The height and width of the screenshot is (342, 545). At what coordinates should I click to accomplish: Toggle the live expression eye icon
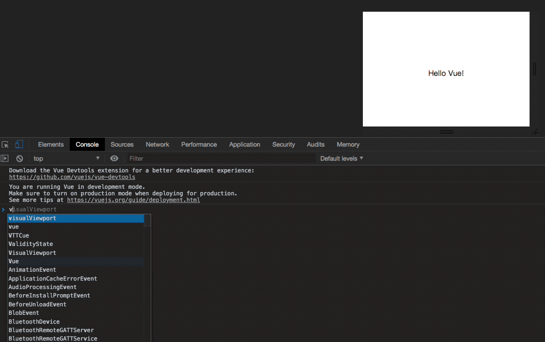pyautogui.click(x=114, y=158)
